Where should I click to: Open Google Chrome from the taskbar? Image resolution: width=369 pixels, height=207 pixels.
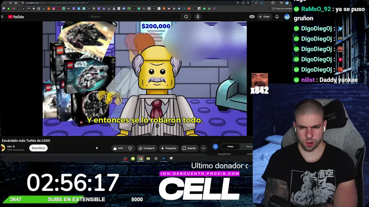(x=140, y=158)
